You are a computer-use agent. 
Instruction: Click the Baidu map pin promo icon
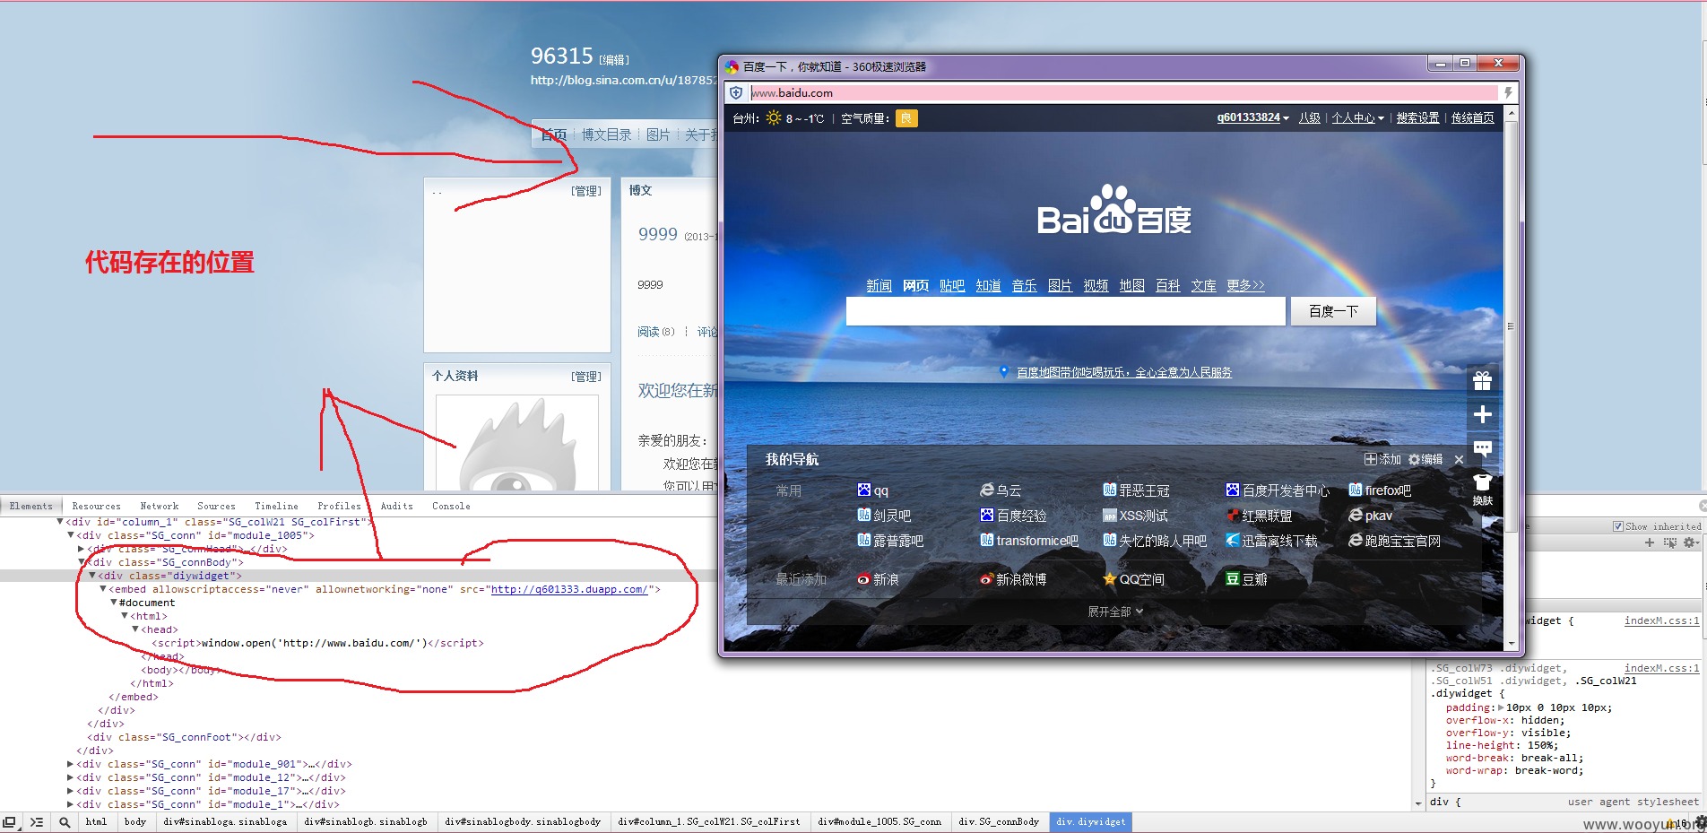[x=1004, y=371]
